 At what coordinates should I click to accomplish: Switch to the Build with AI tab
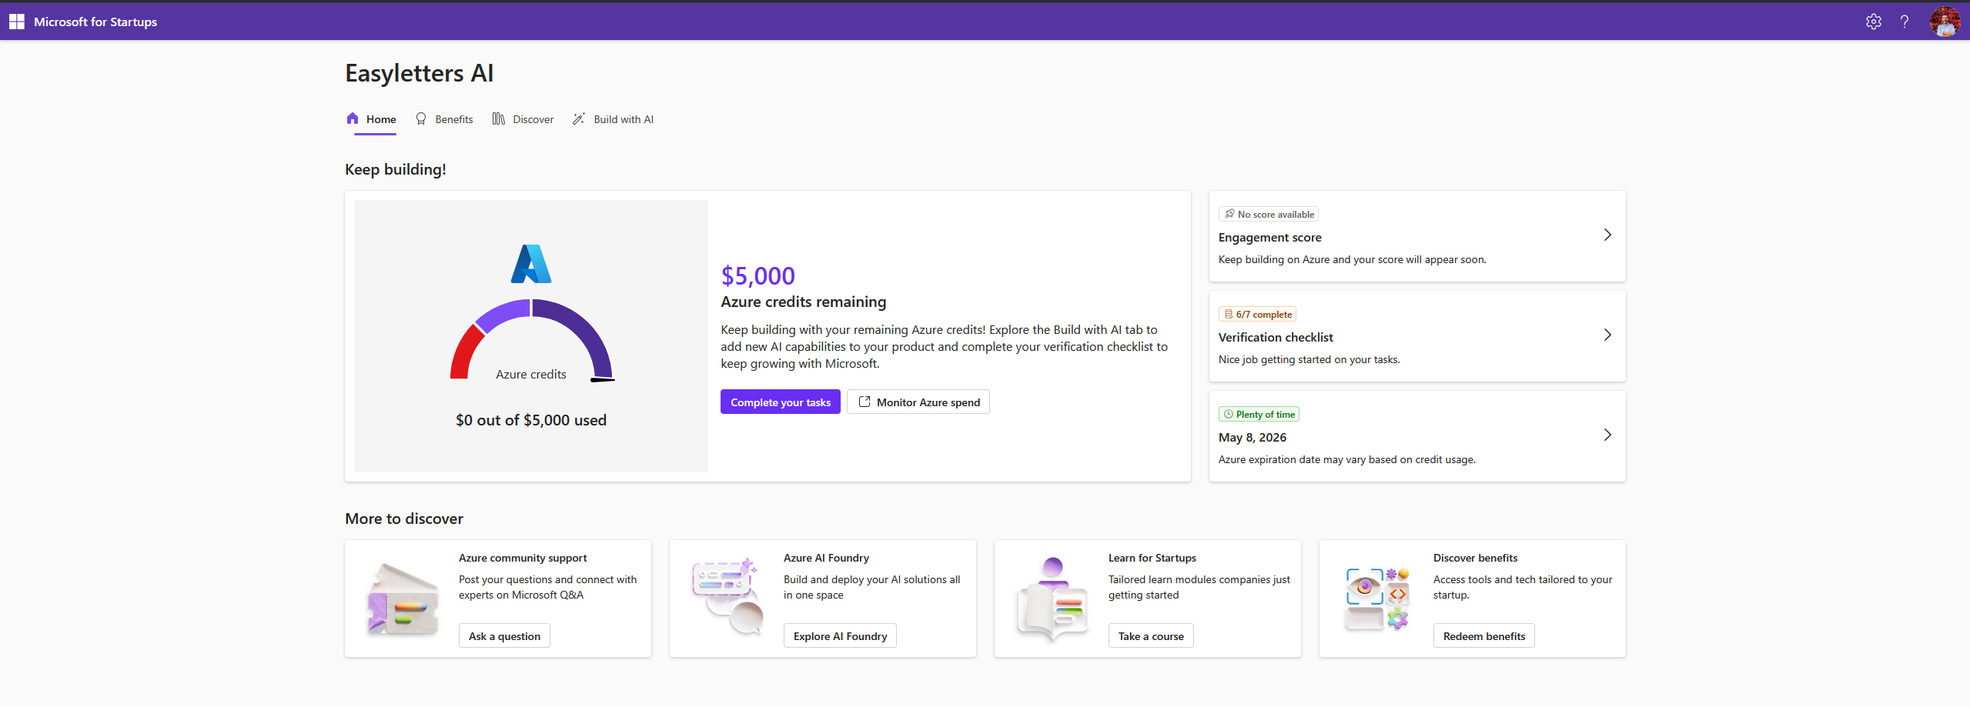[613, 119]
